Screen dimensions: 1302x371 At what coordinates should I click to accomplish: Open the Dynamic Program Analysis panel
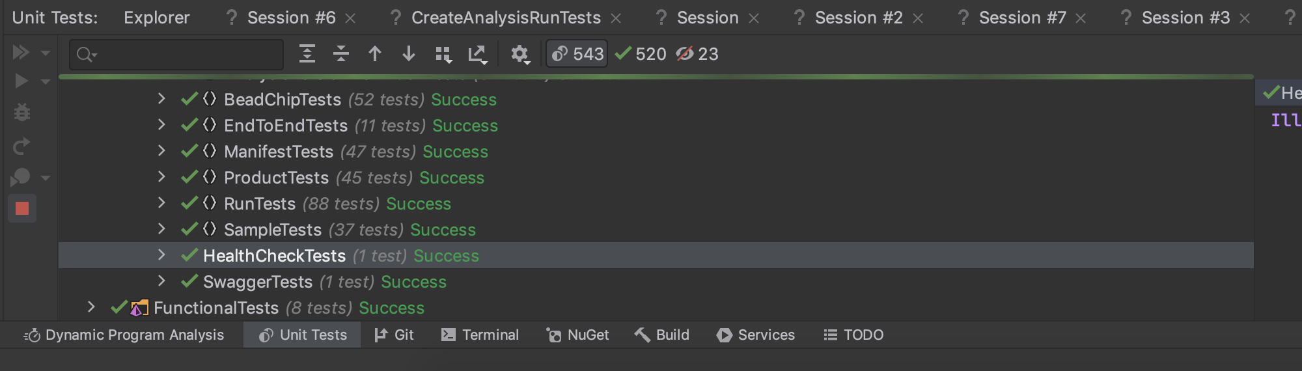click(124, 335)
